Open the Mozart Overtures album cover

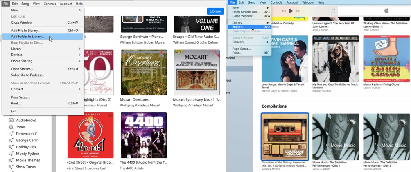click(144, 73)
